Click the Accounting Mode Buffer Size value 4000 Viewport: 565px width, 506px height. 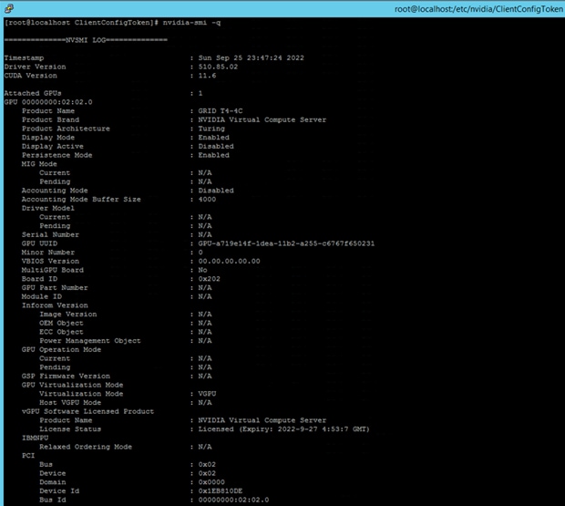tap(207, 200)
